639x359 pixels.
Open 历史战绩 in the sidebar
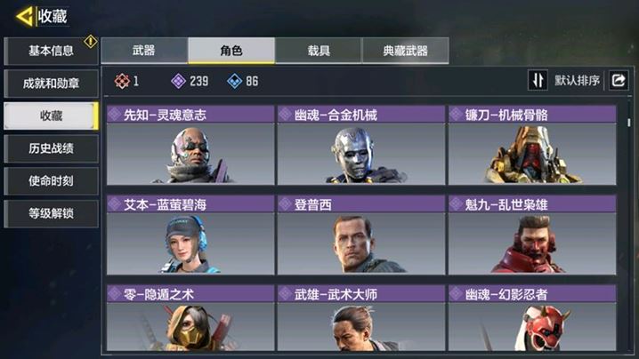point(51,148)
